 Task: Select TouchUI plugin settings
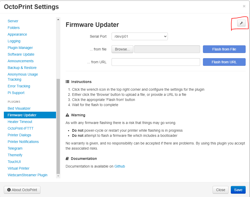[14, 162]
